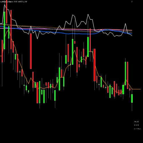143x143 pixels.
Task: Select the 98.35 price value
Action: [136, 122]
